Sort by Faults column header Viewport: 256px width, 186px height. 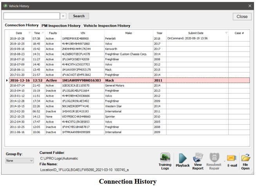[x=53, y=33]
